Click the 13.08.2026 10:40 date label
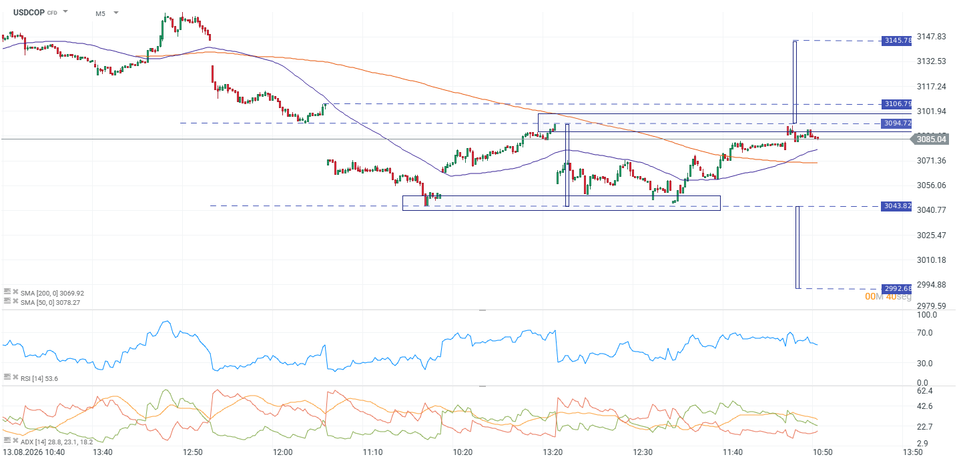This screenshot has width=957, height=463. [x=33, y=452]
